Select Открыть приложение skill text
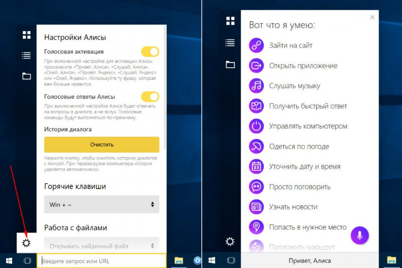This screenshot has width=402, height=268. pos(303,66)
